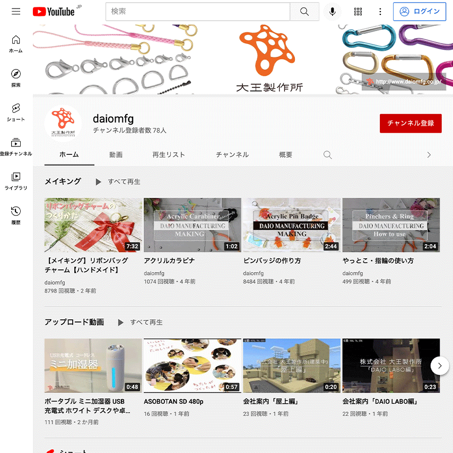Open the daiomfg.co.jp banner link
Screen dimensions: 453x453
[404, 82]
